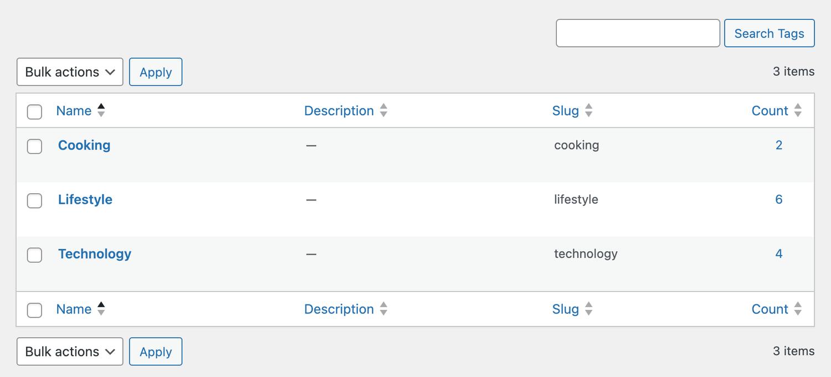View posts tagged Lifestyle via count 6
Image resolution: width=831 pixels, height=377 pixels.
click(779, 199)
